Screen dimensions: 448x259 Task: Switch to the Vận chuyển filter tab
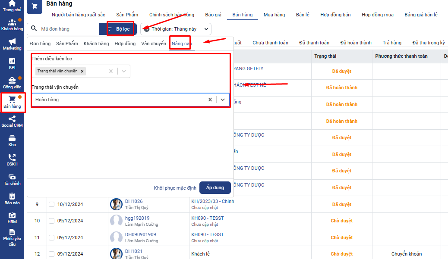tap(153, 44)
